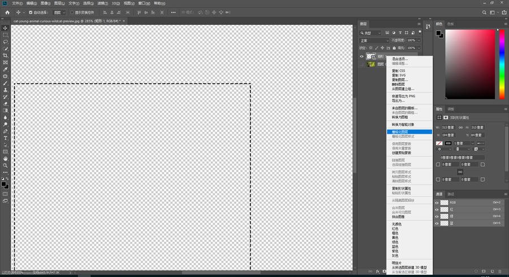Click the vertical hue slider strip

(x=501, y=63)
